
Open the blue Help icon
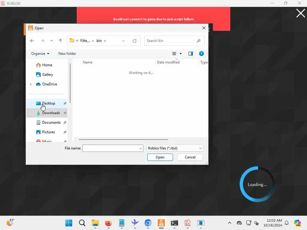201,54
